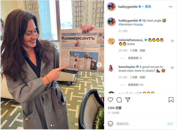
Task: Open emoji picker in comment box
Action: 110,124
